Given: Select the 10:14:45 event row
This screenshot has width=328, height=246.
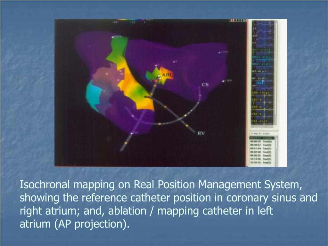Looking at the screenshot, I should pos(261,159).
